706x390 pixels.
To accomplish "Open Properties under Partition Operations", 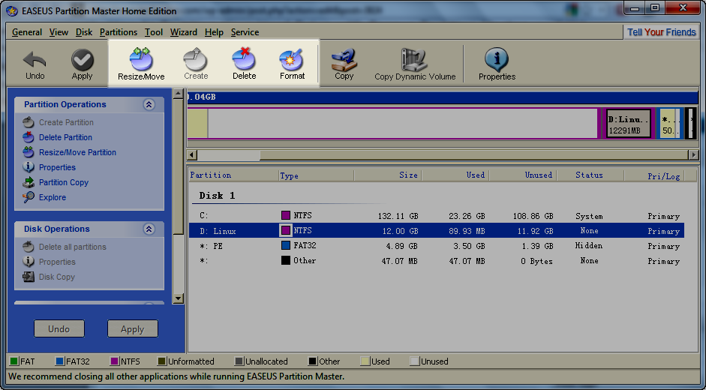I will click(57, 167).
